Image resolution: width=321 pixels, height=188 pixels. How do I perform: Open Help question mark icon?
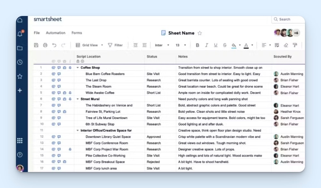(x=20, y=155)
